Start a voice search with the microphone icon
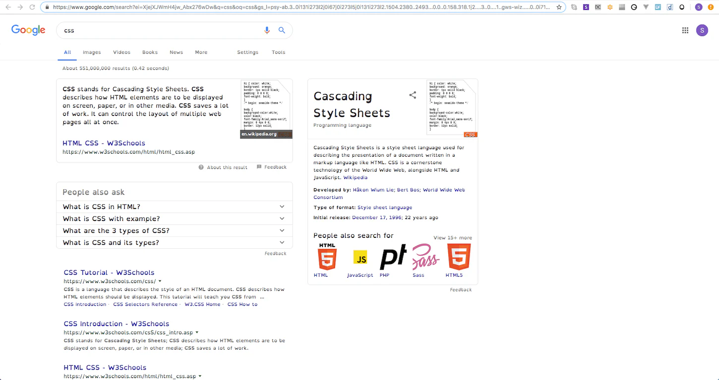719x380 pixels. pos(267,30)
